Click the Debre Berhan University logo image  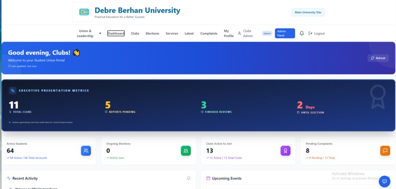(x=84, y=12)
